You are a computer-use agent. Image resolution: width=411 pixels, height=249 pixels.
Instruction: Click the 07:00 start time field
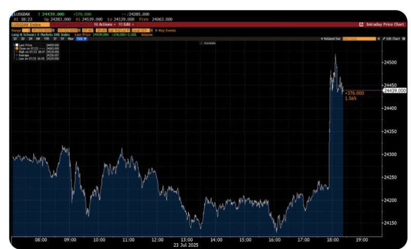point(87,31)
